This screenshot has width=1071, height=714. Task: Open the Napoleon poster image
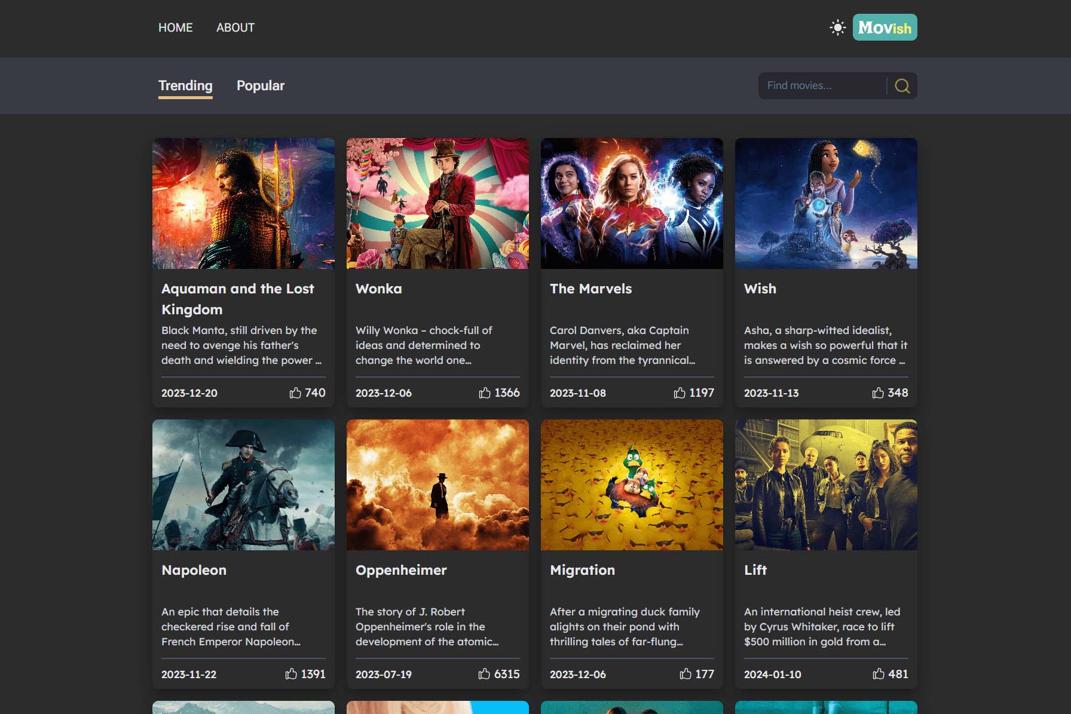(243, 485)
